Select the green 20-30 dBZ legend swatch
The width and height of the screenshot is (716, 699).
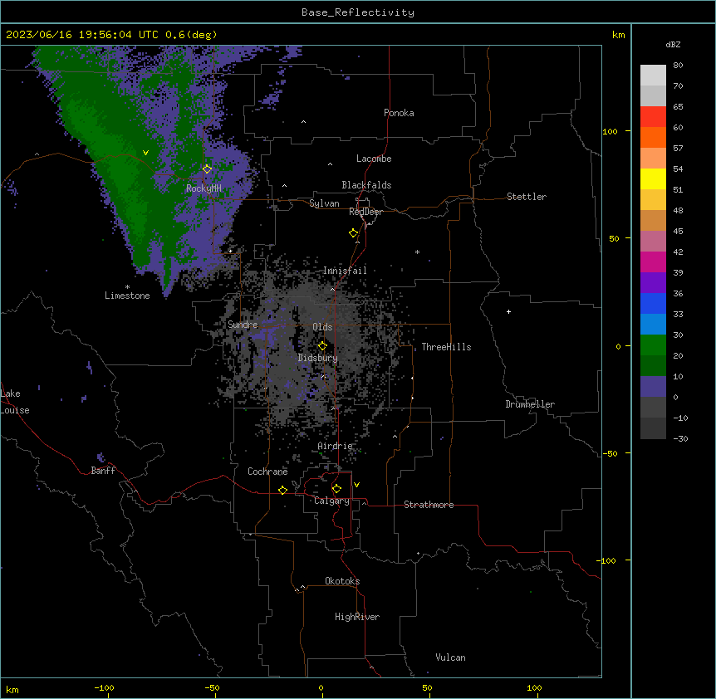(x=653, y=345)
